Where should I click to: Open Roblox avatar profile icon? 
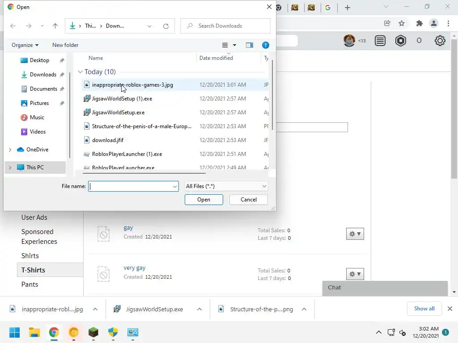pos(349,41)
